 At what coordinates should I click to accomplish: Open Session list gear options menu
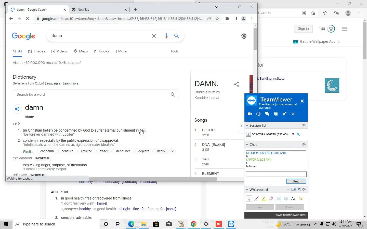(x=304, y=125)
